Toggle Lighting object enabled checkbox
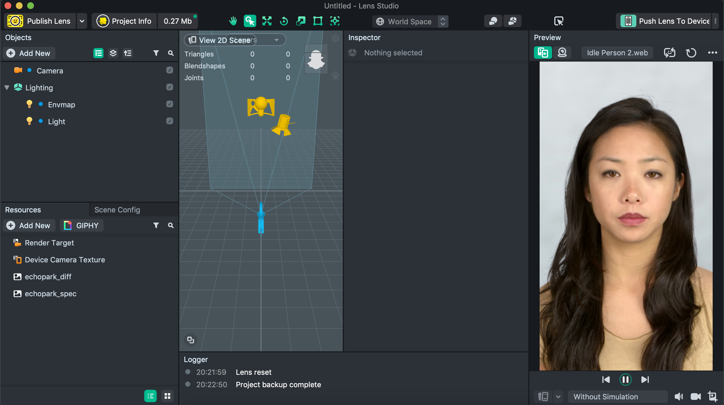Viewport: 724px width, 405px height. (170, 87)
